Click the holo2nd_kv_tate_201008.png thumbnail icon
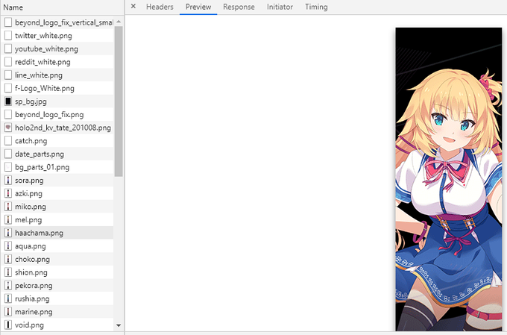The image size is (507, 335). click(8, 128)
